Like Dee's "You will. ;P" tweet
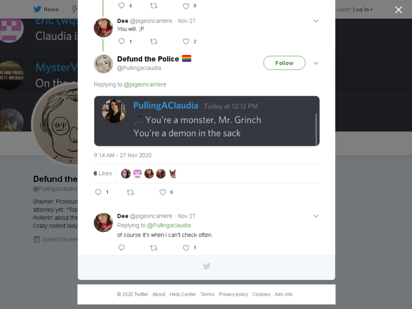 coord(186,41)
